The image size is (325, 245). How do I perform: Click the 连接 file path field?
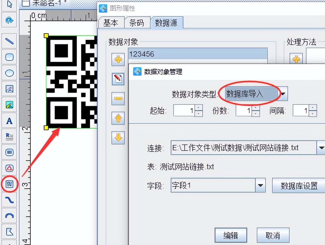tap(244, 148)
